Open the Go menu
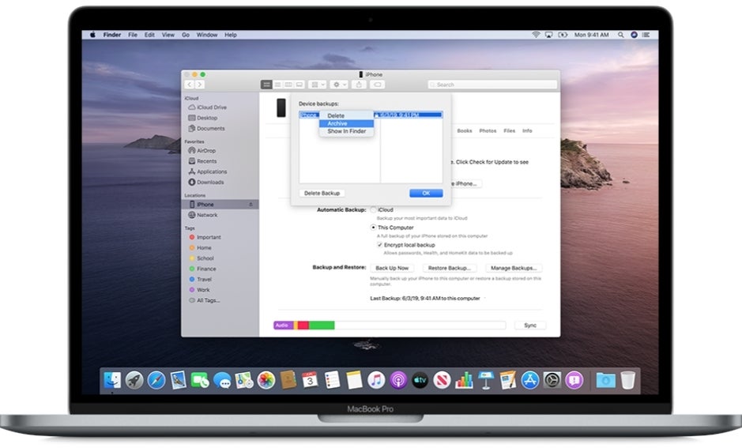742x448 pixels. point(186,35)
